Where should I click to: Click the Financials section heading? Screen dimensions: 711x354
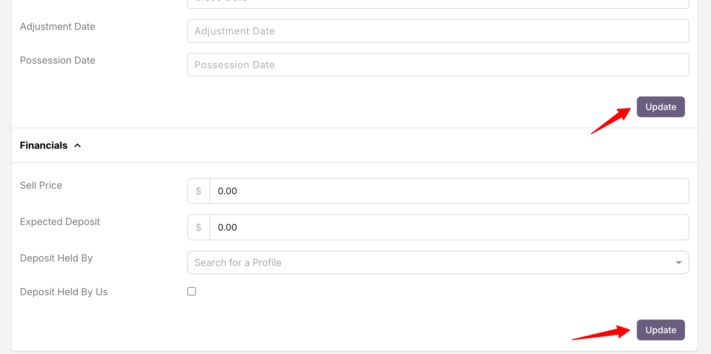[x=44, y=145]
